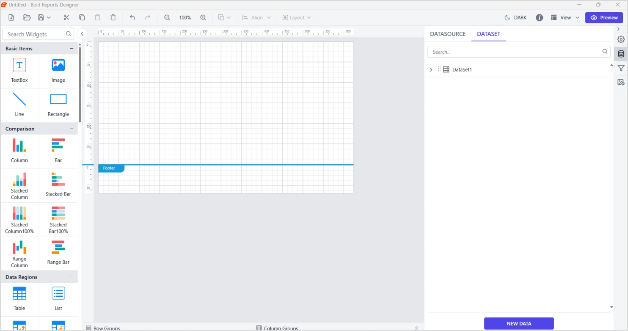Click the Open folder icon
The image size is (628, 331).
(27, 17)
